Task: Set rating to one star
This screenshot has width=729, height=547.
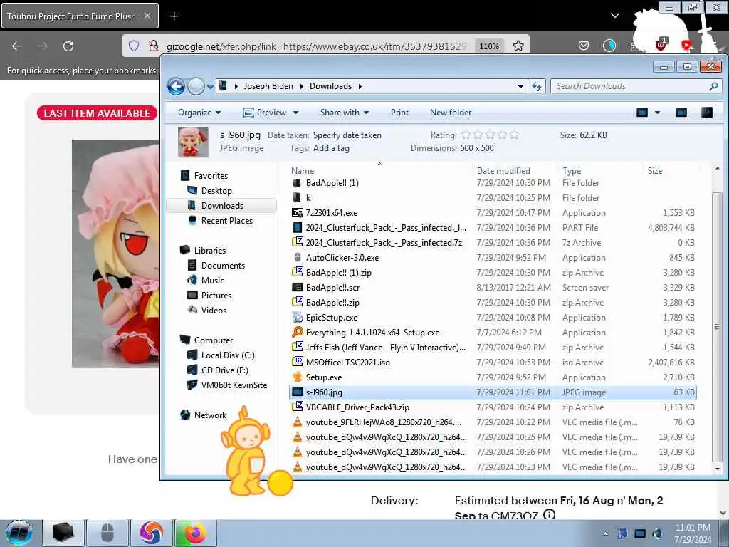Action: (x=466, y=135)
